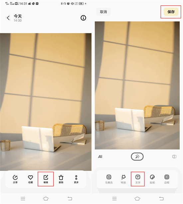
Task: Select the 特效 effects tool
Action: tap(123, 179)
